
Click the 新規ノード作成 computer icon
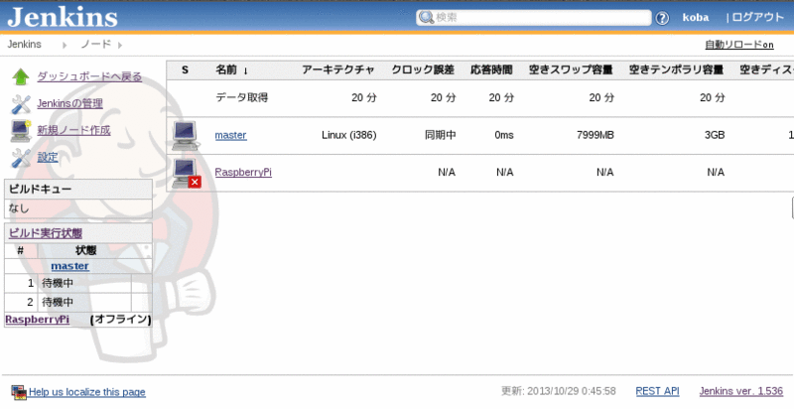tap(21, 131)
